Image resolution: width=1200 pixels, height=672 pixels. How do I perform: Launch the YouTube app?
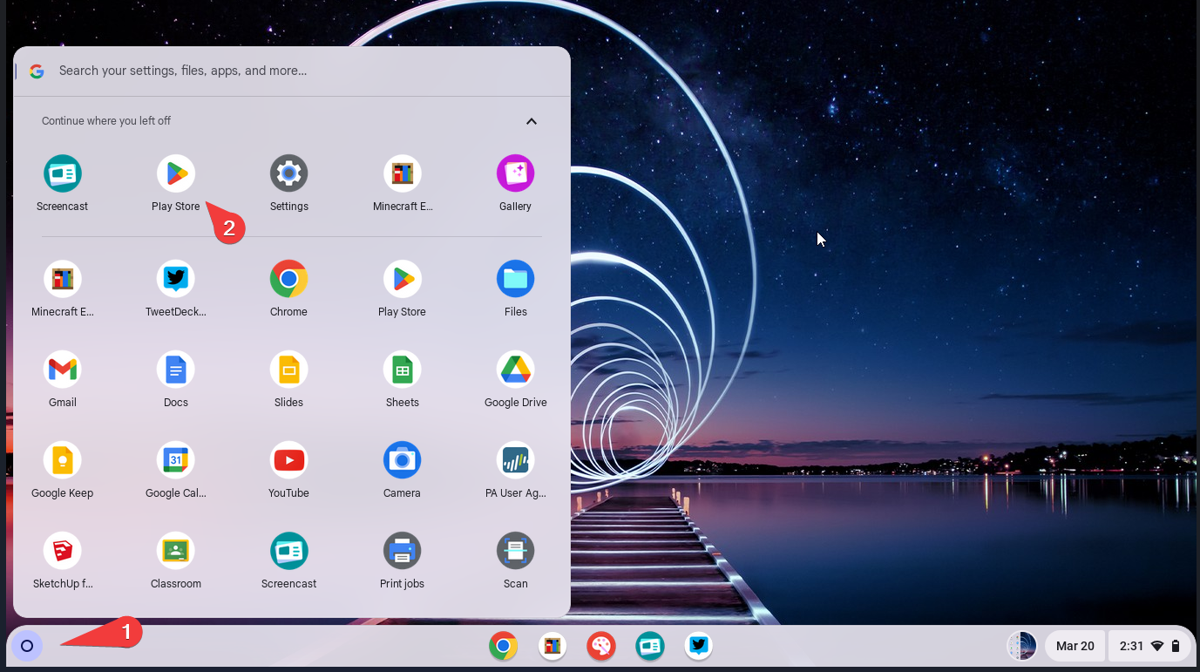tap(288, 459)
